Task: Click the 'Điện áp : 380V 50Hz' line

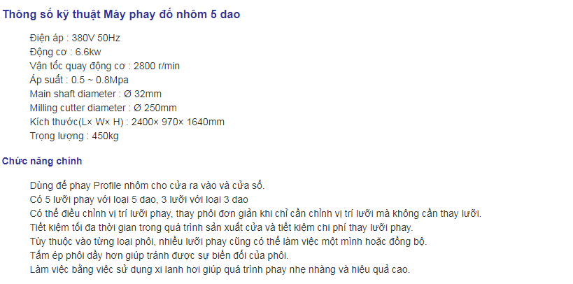Action: tap(75, 38)
